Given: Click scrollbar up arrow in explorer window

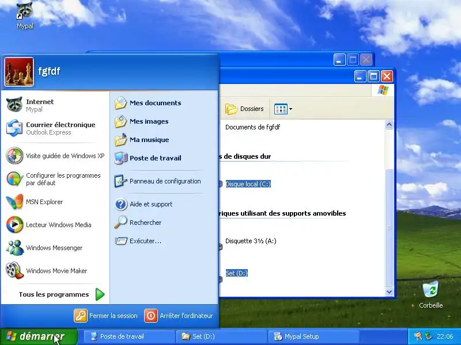Looking at the screenshot, I should [x=389, y=125].
